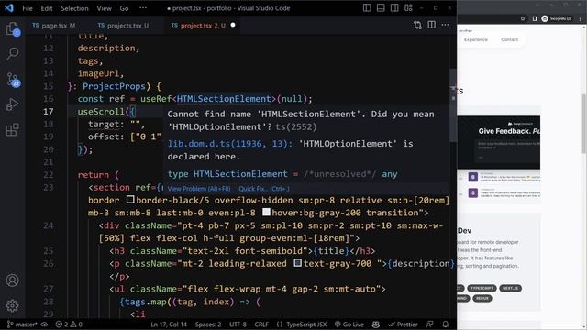
Task: Toggle bottom panel layout icon
Action: 381,8
